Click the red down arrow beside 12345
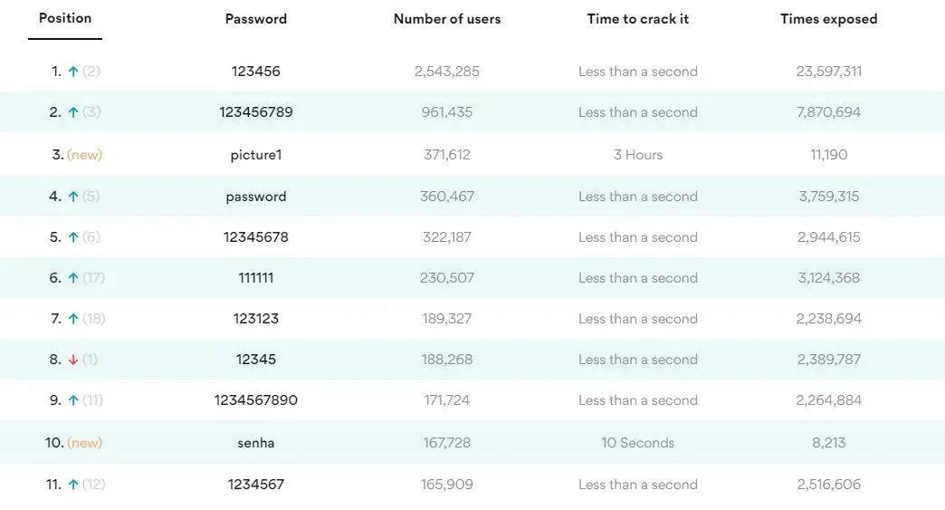Viewport: 945px width, 510px height. [x=73, y=360]
